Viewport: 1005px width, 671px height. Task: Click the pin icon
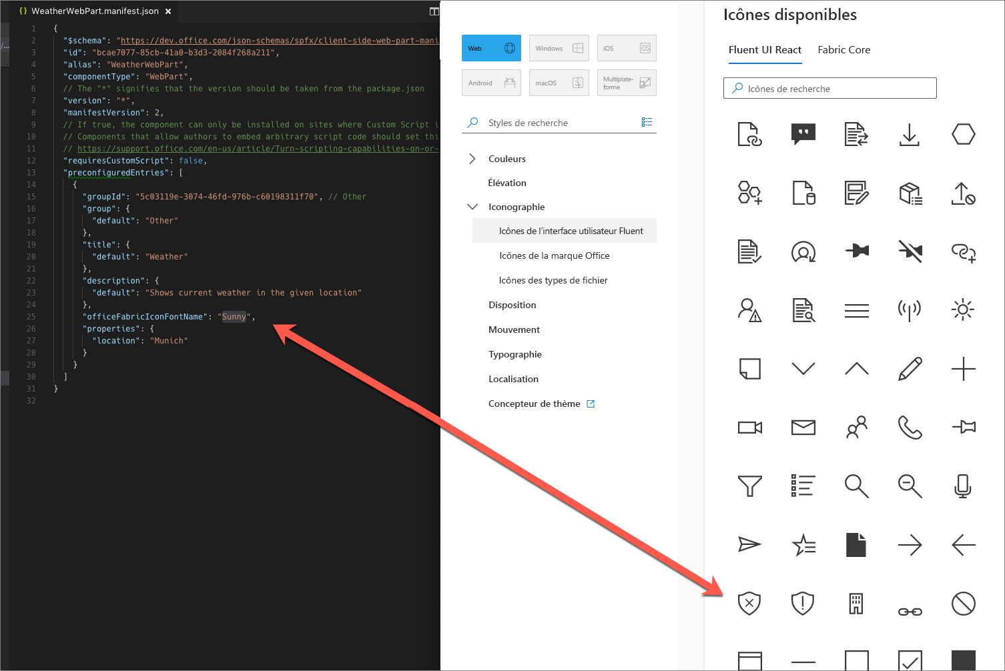[857, 251]
